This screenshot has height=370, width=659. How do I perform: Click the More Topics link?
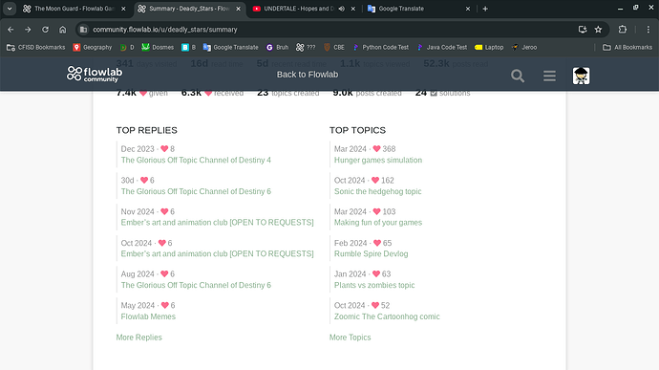[x=350, y=337]
